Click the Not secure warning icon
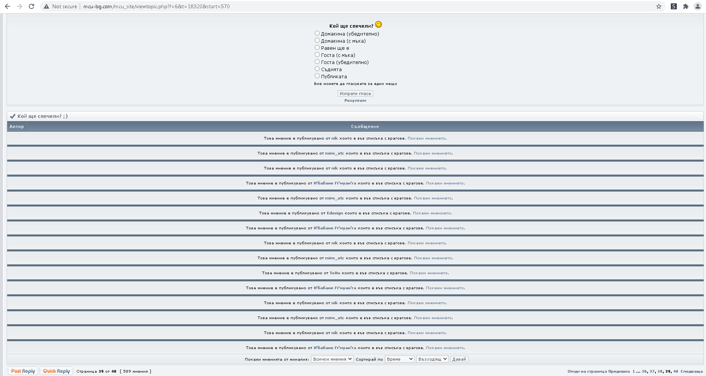706x376 pixels. [46, 6]
